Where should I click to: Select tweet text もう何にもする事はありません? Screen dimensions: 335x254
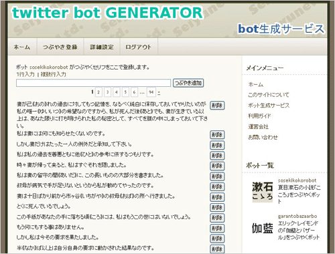tap(50, 227)
